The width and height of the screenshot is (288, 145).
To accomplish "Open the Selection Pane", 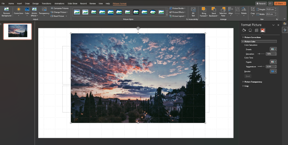I will coord(223,12).
